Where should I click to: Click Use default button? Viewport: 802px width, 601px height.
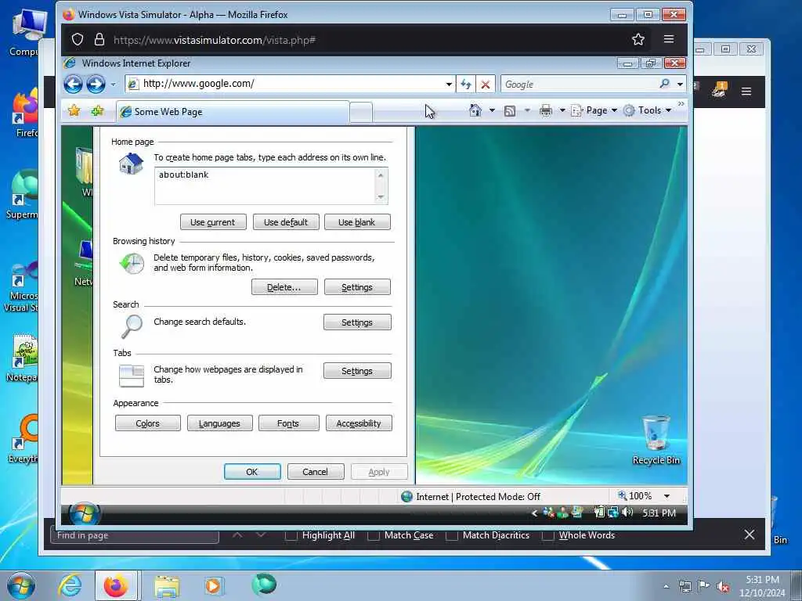286,222
